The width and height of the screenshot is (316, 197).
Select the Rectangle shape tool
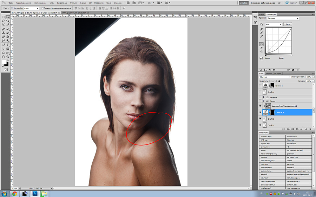pyautogui.click(x=8, y=49)
